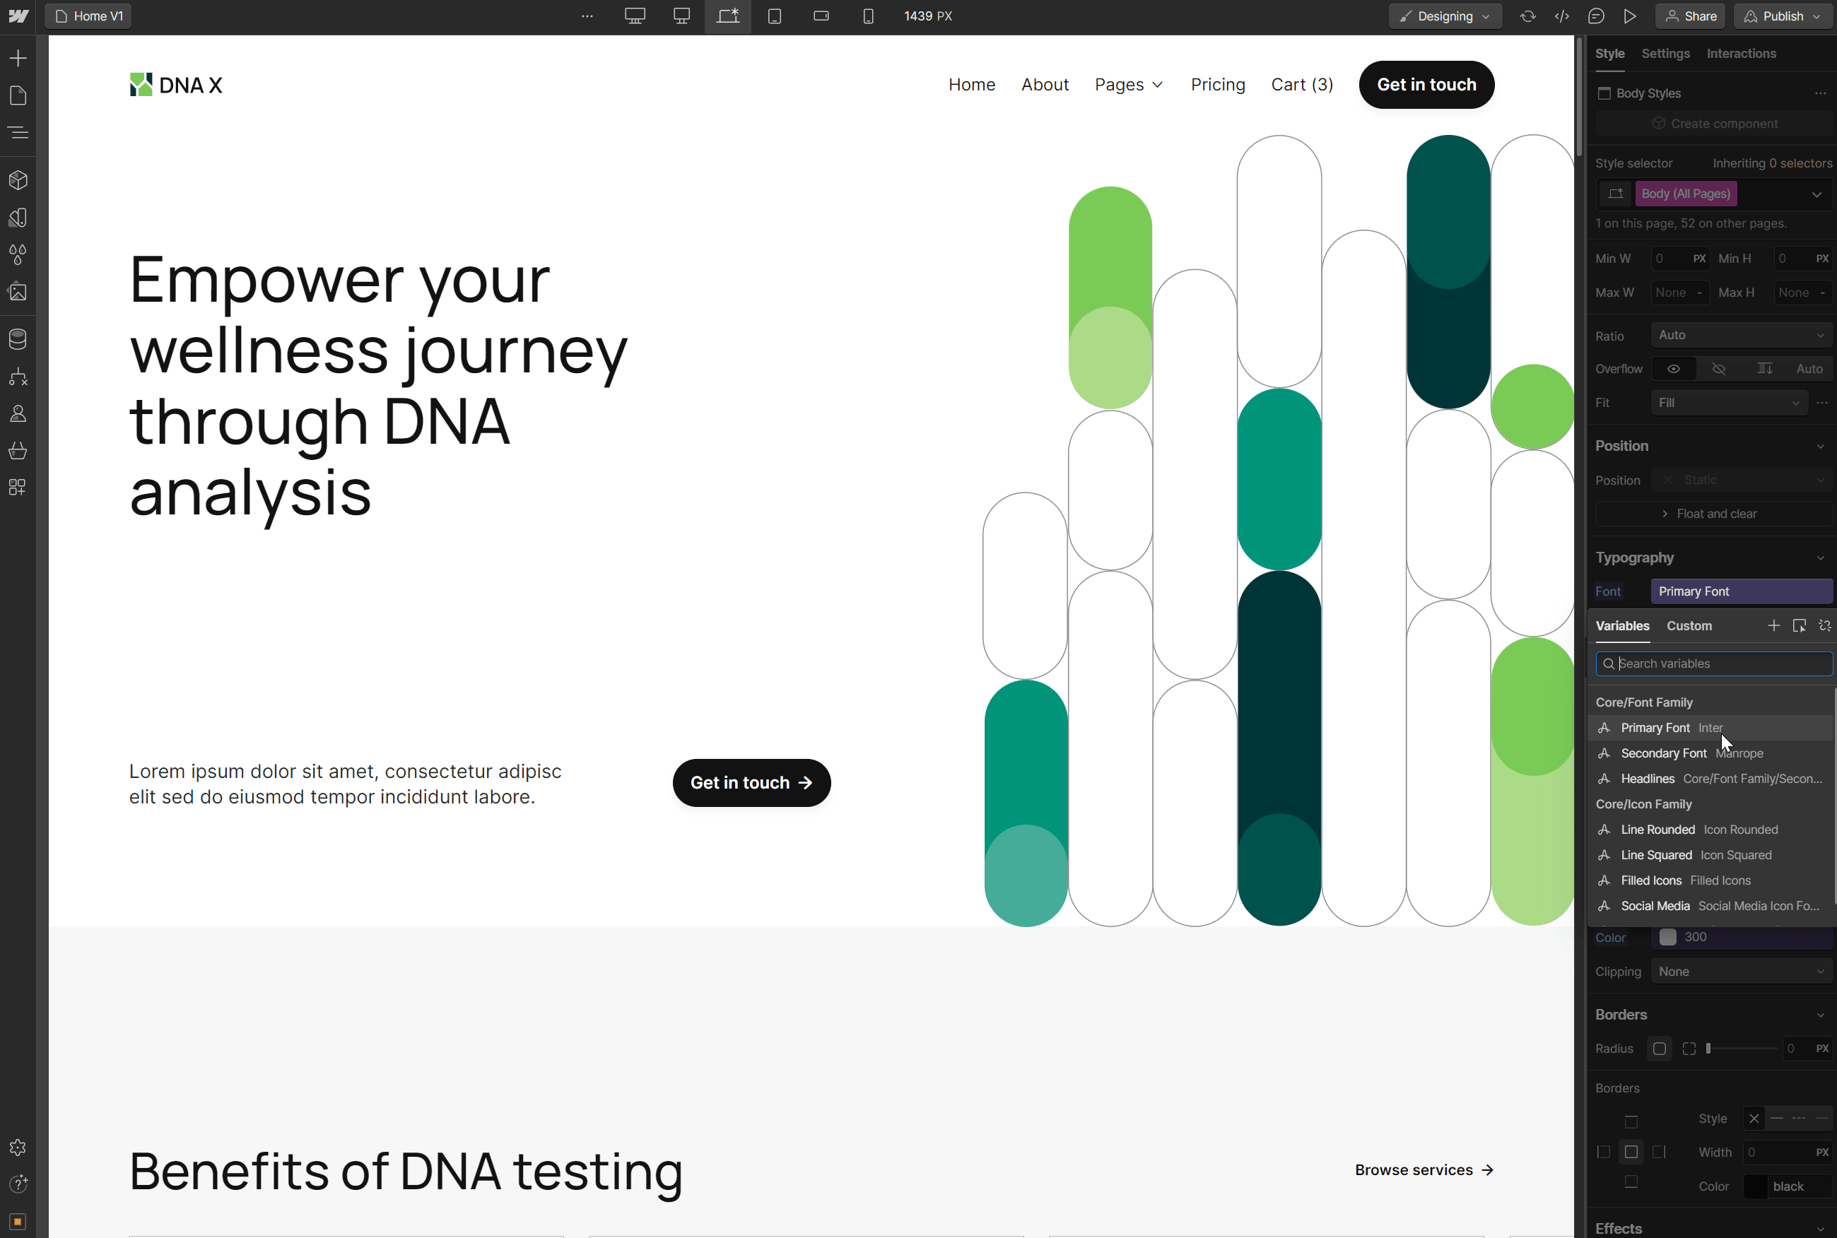Screen dimensions: 1837x1238
Task: Open the Pages panel icon
Action: coord(18,95)
